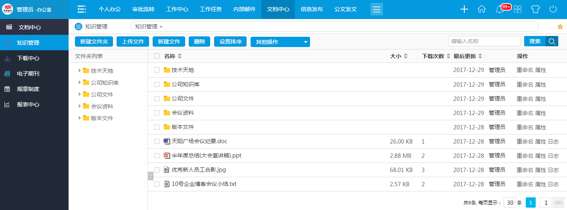Image resolution: width=567 pixels, height=210 pixels.
Task: Open 内部邮件 top menu
Action: pyautogui.click(x=245, y=9)
